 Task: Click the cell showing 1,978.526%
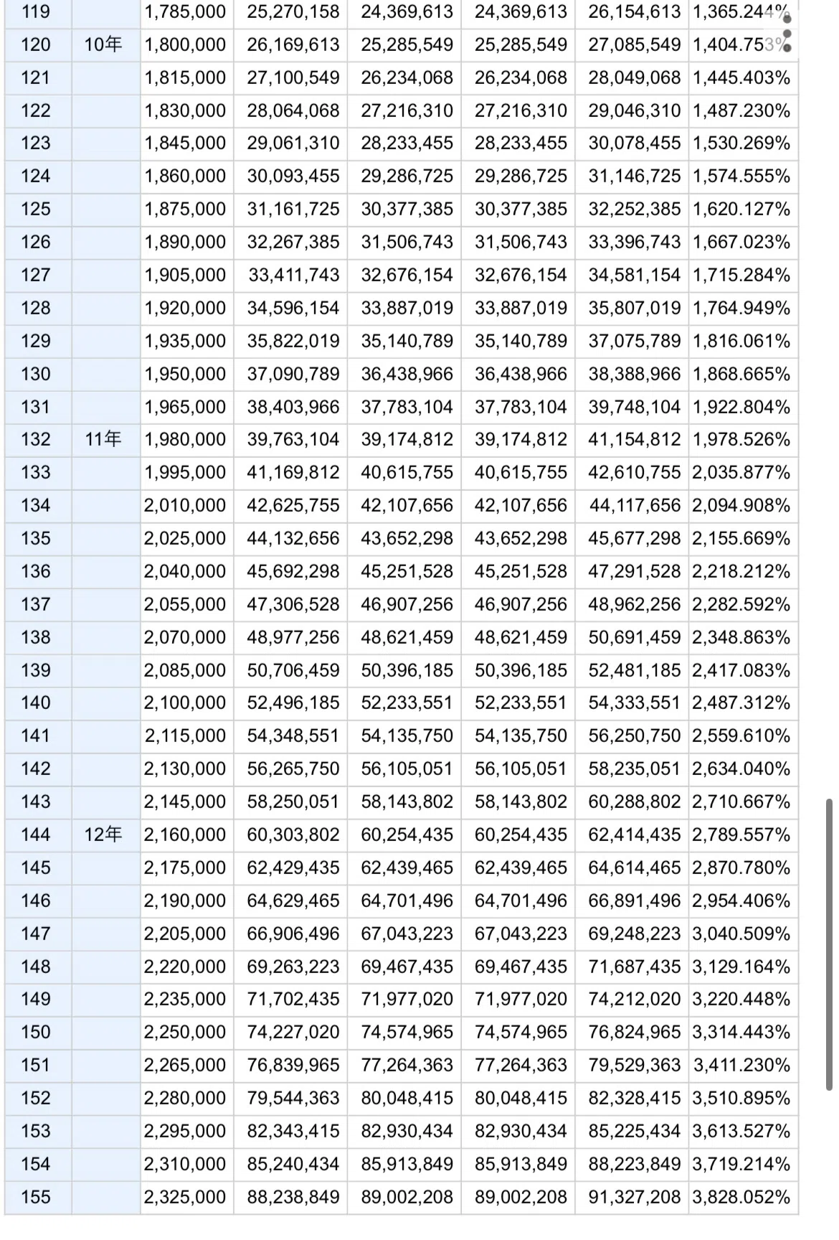coord(743,439)
